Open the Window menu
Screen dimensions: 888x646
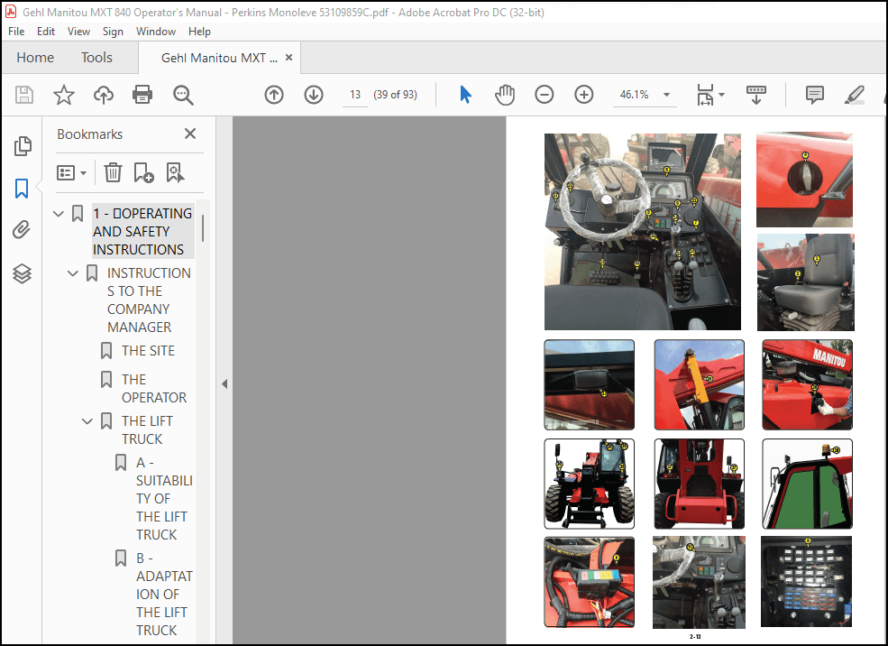tap(155, 31)
